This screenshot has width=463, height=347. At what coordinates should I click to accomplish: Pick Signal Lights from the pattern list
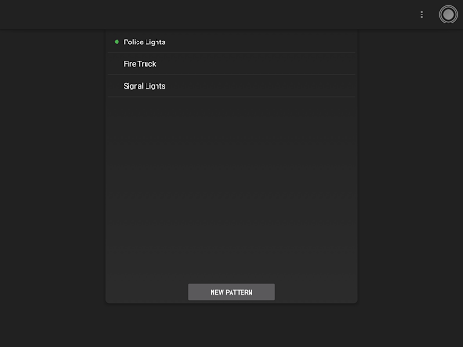pyautogui.click(x=231, y=86)
